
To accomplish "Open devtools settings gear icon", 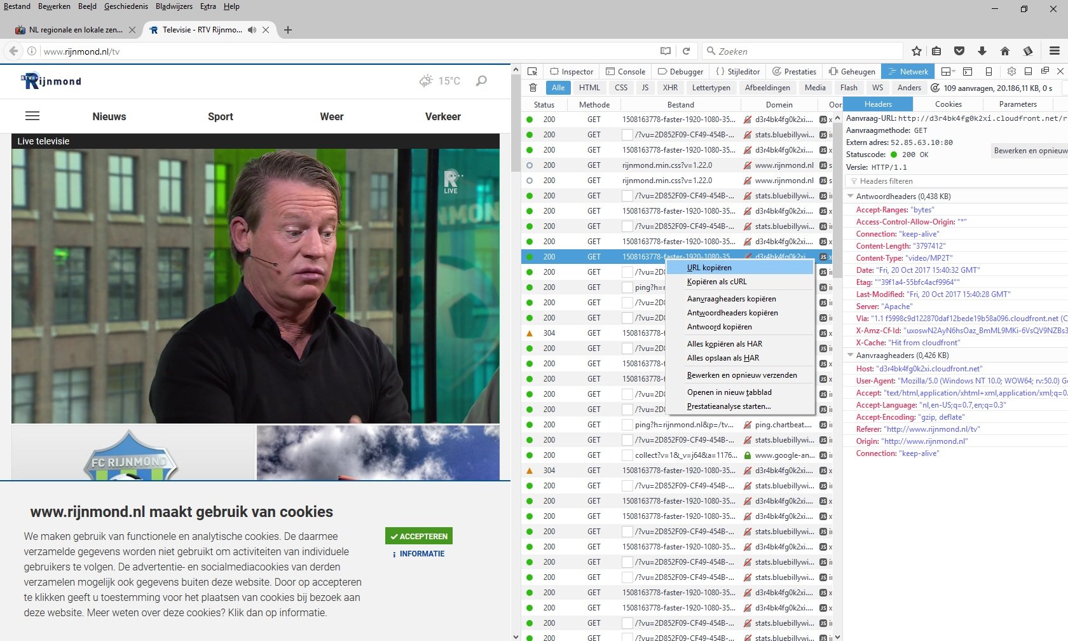I will click(1011, 71).
